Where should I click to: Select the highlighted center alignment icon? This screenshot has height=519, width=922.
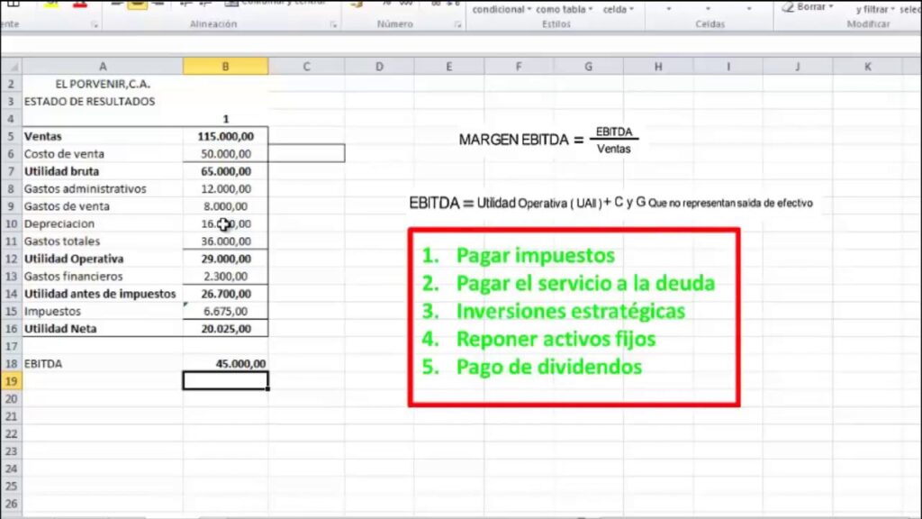(x=138, y=5)
